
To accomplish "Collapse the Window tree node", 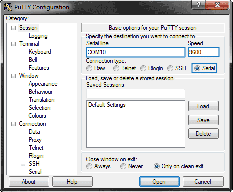I will click(13, 76).
